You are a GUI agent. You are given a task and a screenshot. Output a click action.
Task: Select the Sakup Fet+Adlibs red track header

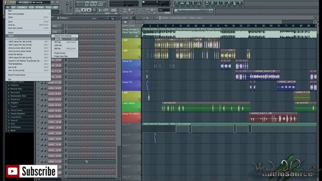coord(131,117)
